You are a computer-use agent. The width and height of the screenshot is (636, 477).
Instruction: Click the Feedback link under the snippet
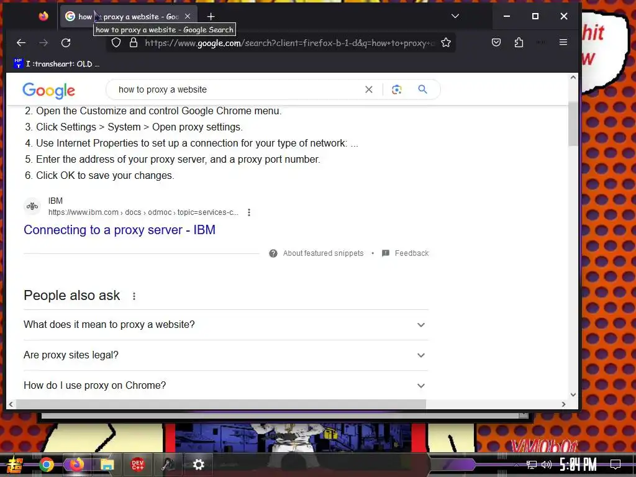click(x=411, y=253)
